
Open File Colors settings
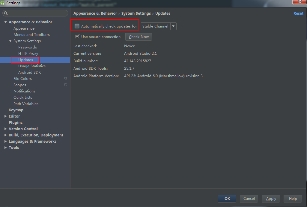pyautogui.click(x=22, y=78)
